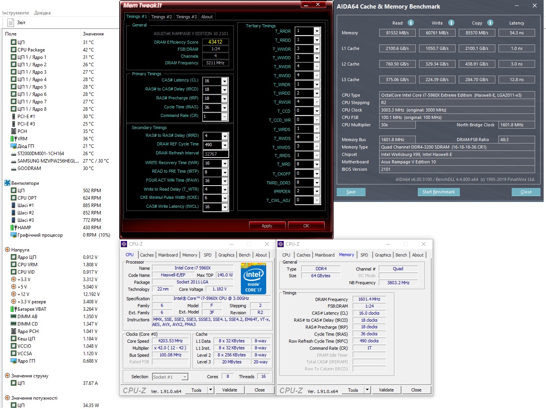Open the Tools dropdown arrow in the left CPU-Z window

[x=210, y=390]
